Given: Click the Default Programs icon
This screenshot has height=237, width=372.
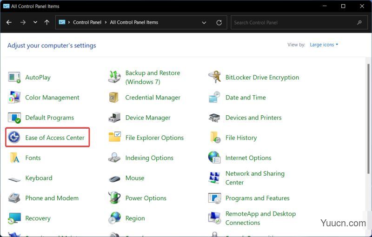Looking at the screenshot, I should coord(14,118).
